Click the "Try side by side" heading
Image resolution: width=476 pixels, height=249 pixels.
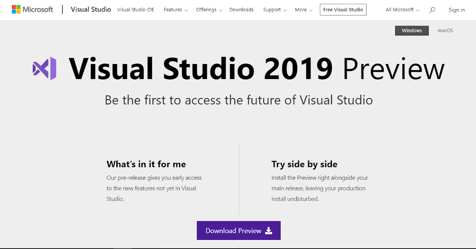(x=304, y=164)
